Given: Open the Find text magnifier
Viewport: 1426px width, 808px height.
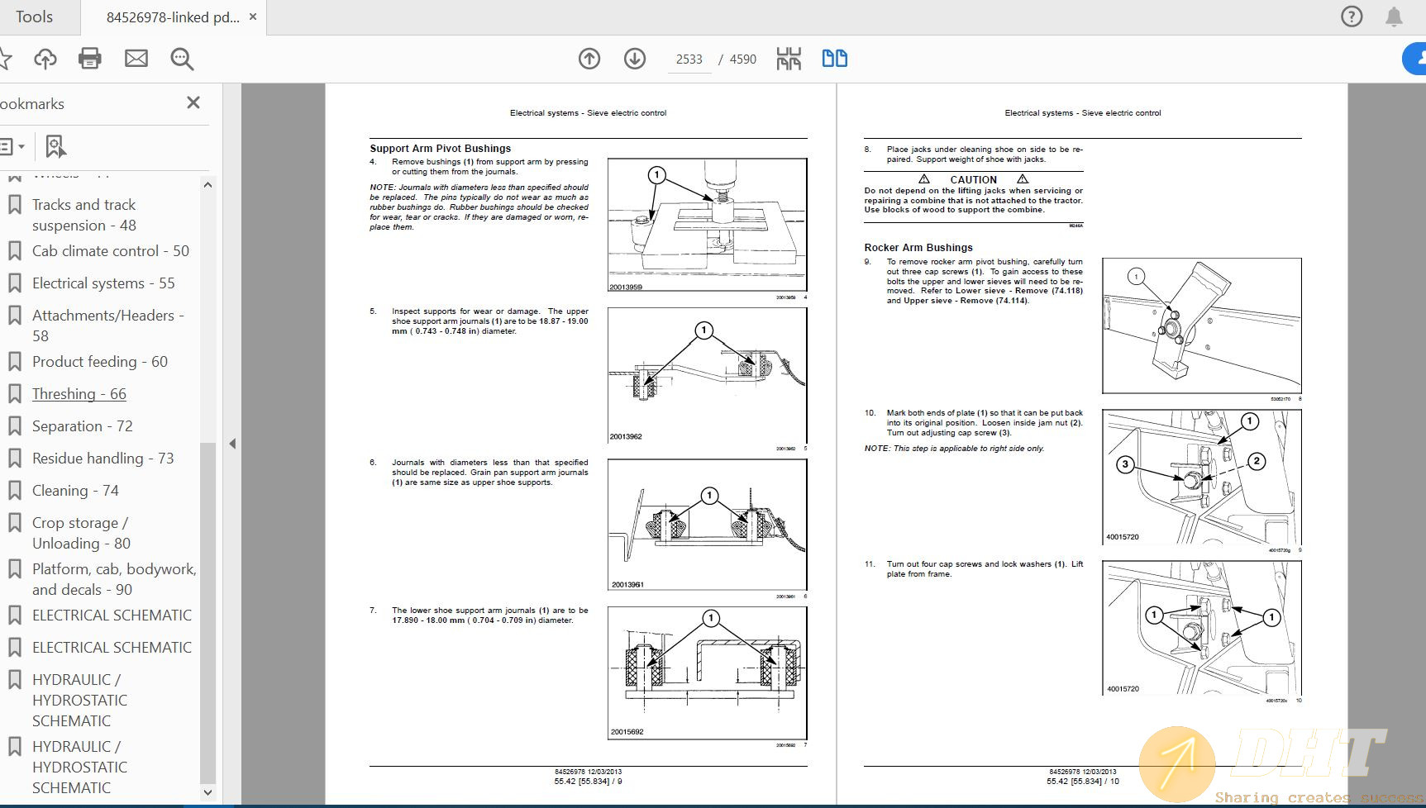Looking at the screenshot, I should [182, 59].
